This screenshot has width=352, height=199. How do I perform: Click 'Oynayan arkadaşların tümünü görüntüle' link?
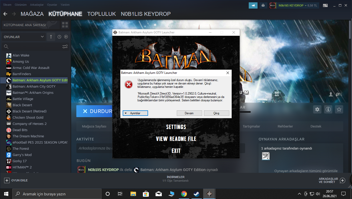click(x=306, y=171)
